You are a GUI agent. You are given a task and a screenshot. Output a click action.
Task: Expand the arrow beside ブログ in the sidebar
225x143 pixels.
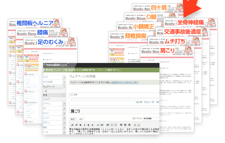coord(64,77)
